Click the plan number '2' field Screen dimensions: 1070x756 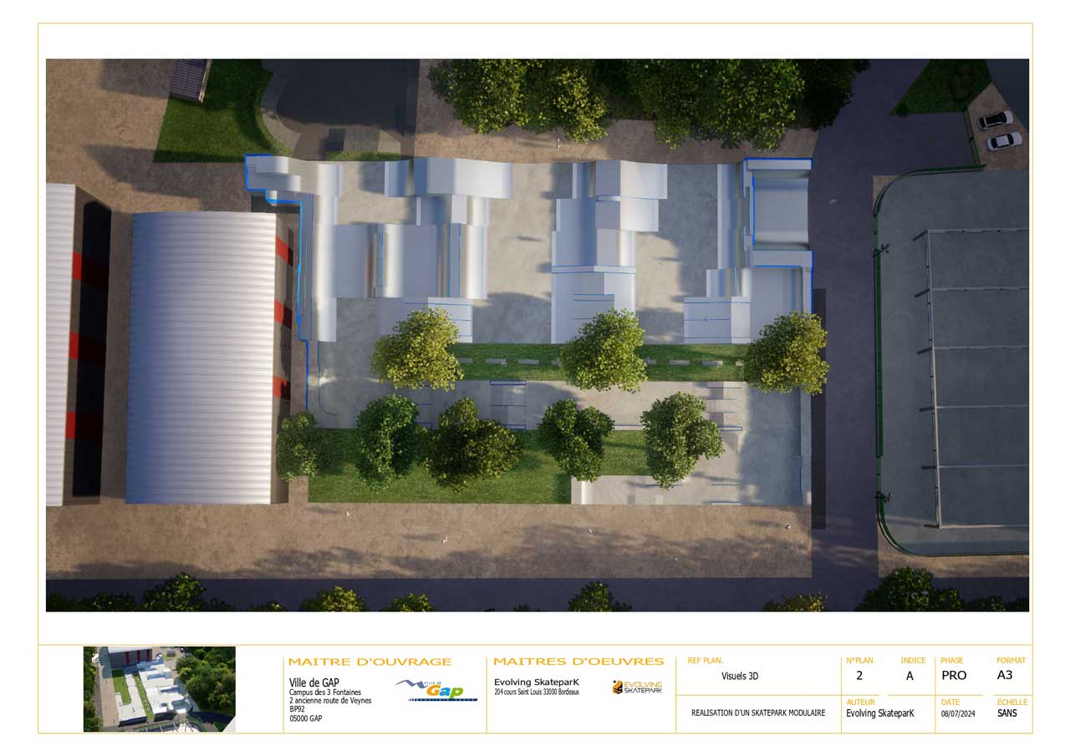click(859, 676)
